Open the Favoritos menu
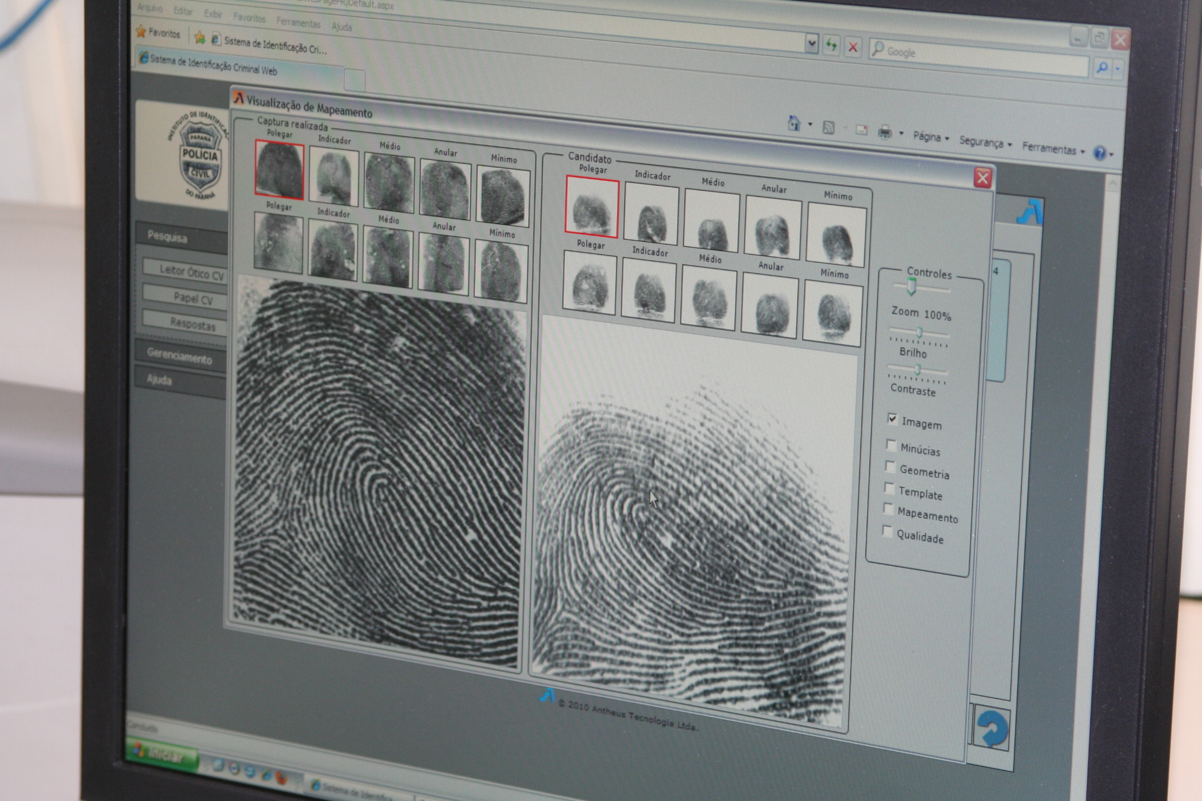 tap(249, 18)
